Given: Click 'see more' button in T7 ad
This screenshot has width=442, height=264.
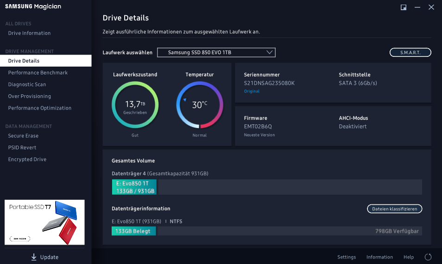Looking at the screenshot, I should [20, 239].
